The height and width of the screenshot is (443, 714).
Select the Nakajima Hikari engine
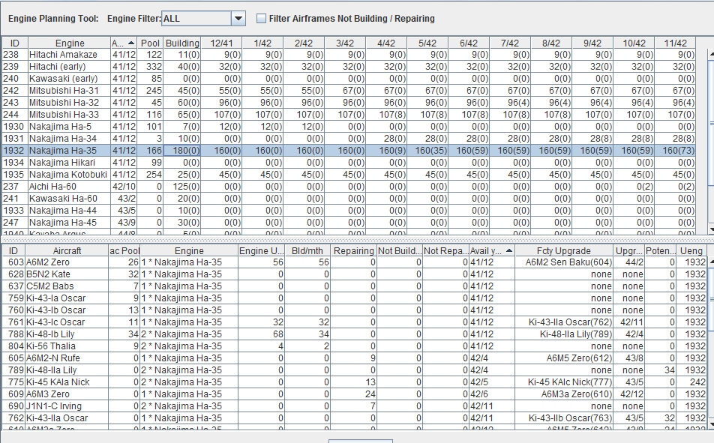point(349,163)
